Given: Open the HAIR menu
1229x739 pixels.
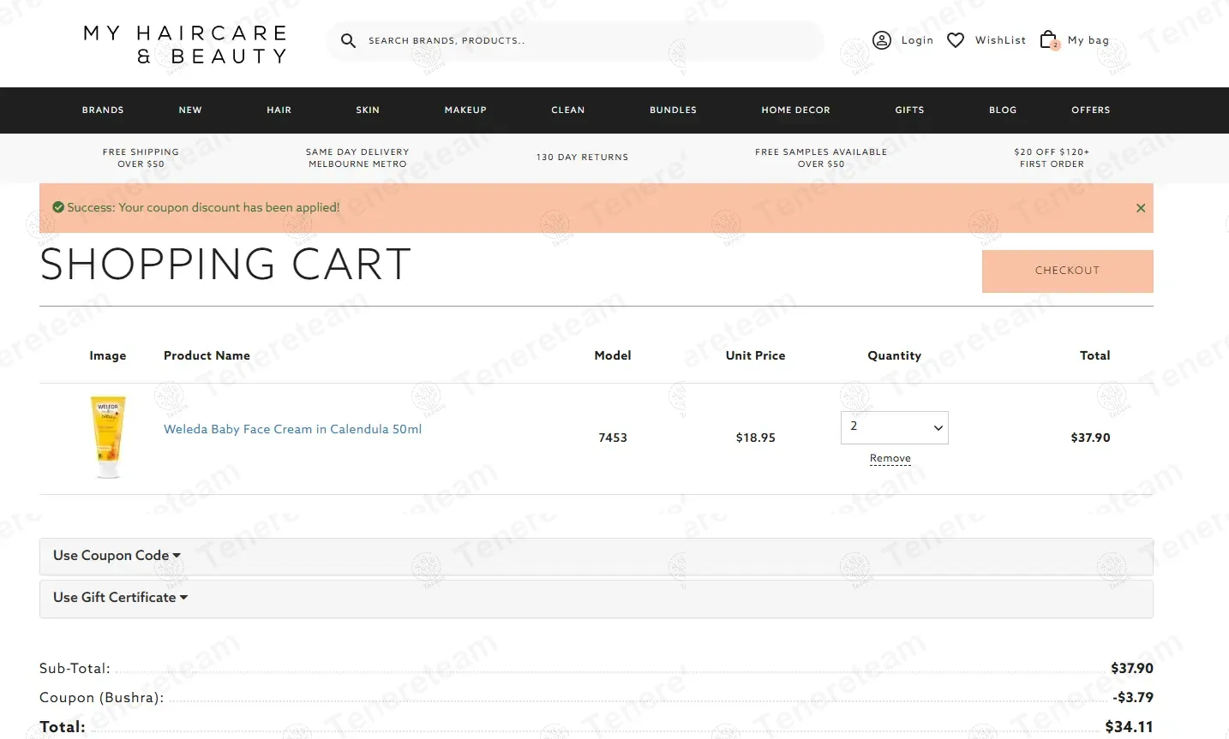Looking at the screenshot, I should (x=279, y=110).
